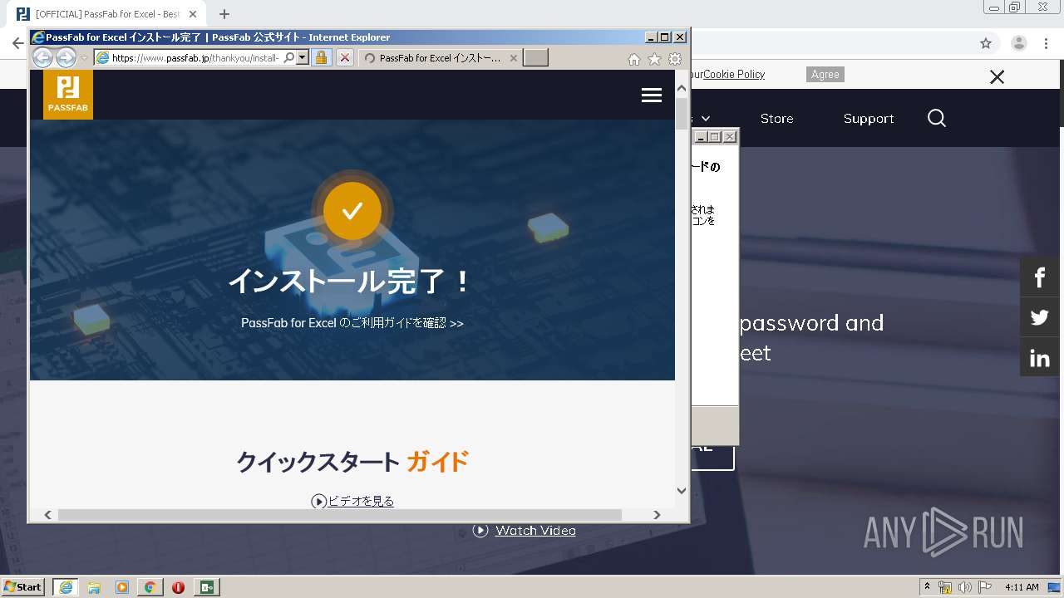Click the IE horizontal scrollbar right arrow
Image resolution: width=1064 pixels, height=598 pixels.
(657, 515)
